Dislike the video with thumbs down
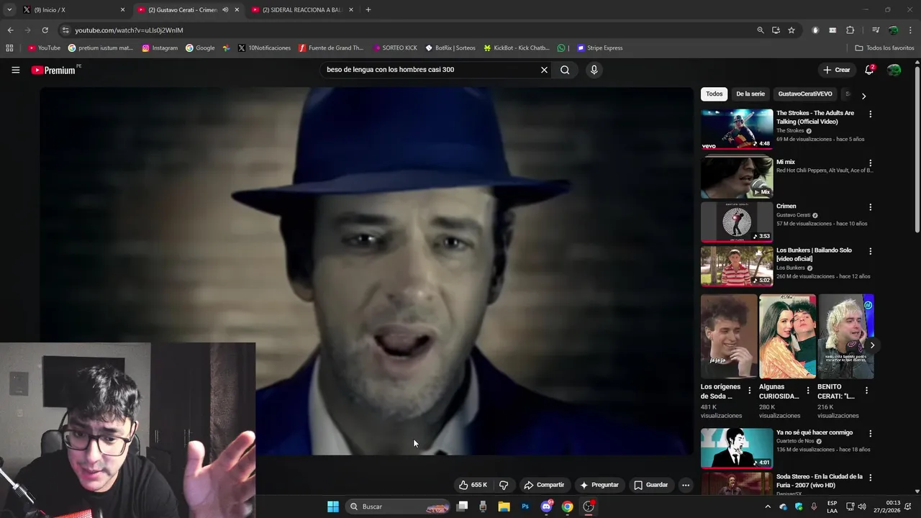 click(x=504, y=485)
